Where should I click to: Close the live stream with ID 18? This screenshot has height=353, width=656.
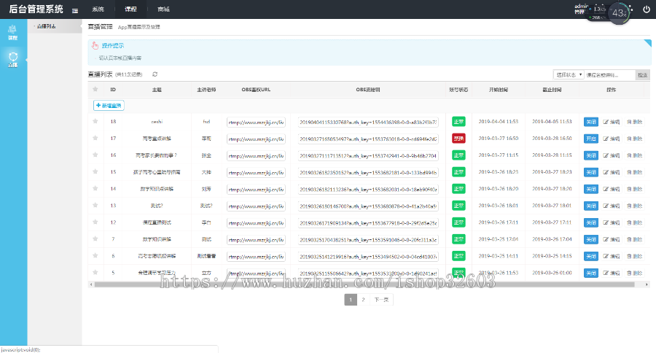tap(590, 121)
